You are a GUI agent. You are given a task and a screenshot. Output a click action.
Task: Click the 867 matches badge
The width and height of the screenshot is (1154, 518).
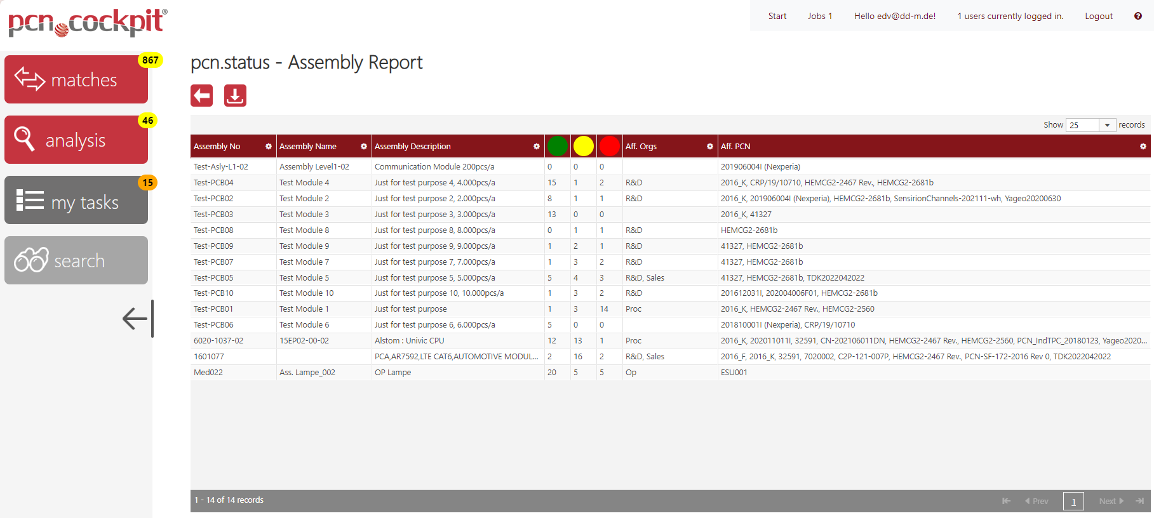(x=151, y=60)
